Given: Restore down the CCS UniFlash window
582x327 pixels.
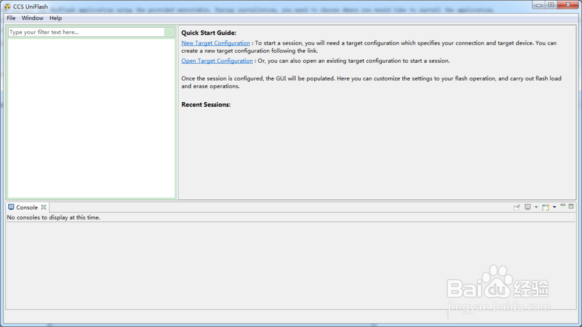Looking at the screenshot, I should (x=551, y=5).
